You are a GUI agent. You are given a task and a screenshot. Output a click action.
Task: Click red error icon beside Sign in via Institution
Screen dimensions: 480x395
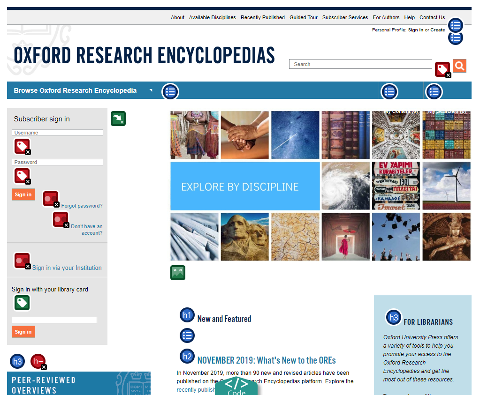click(22, 261)
